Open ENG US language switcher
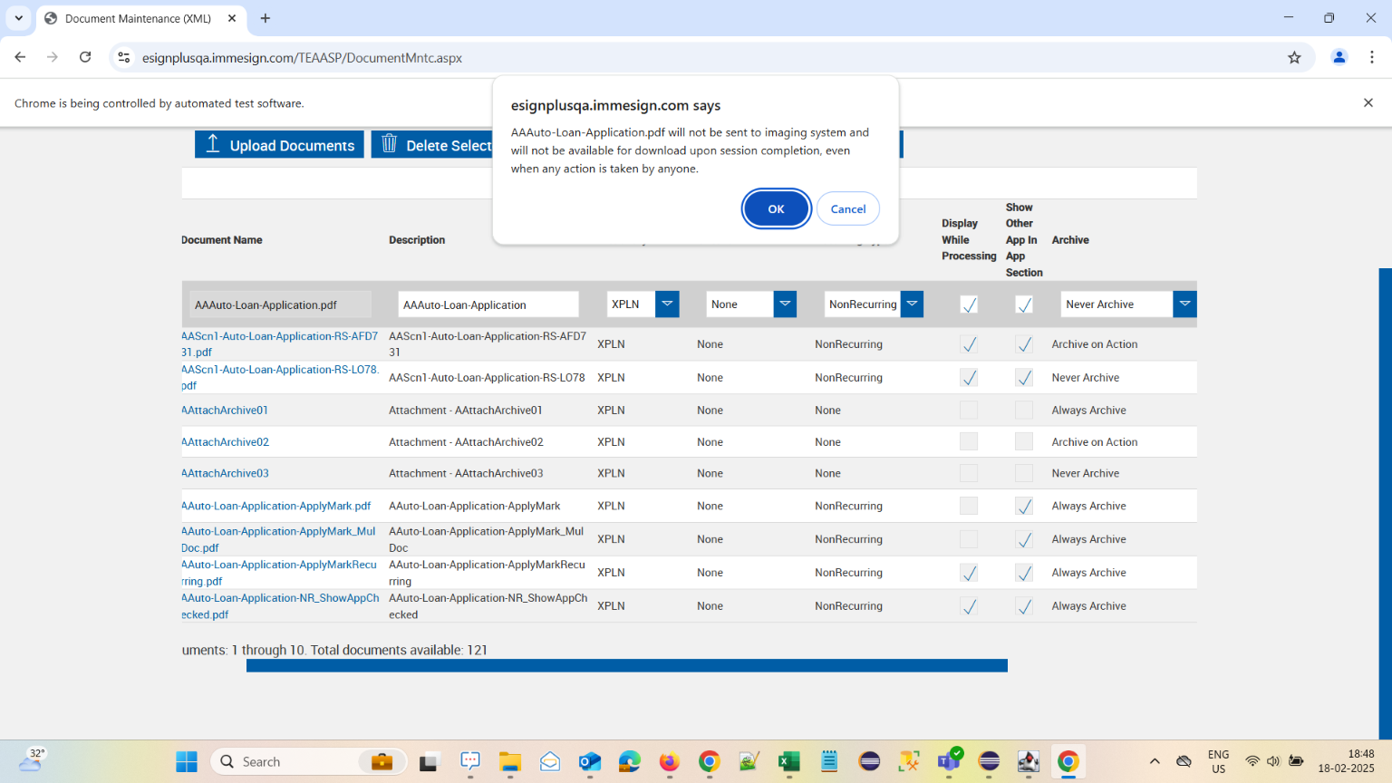The image size is (1392, 783). 1218,761
